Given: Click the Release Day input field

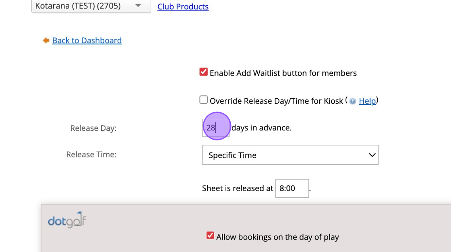Looking at the screenshot, I should [x=216, y=128].
